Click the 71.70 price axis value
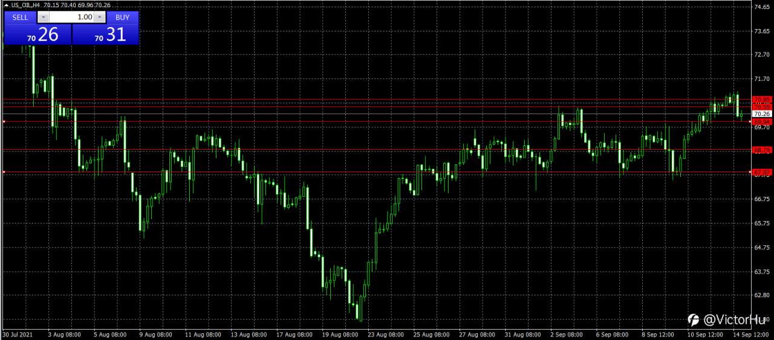Screen dimensions: 774x340 761,79
